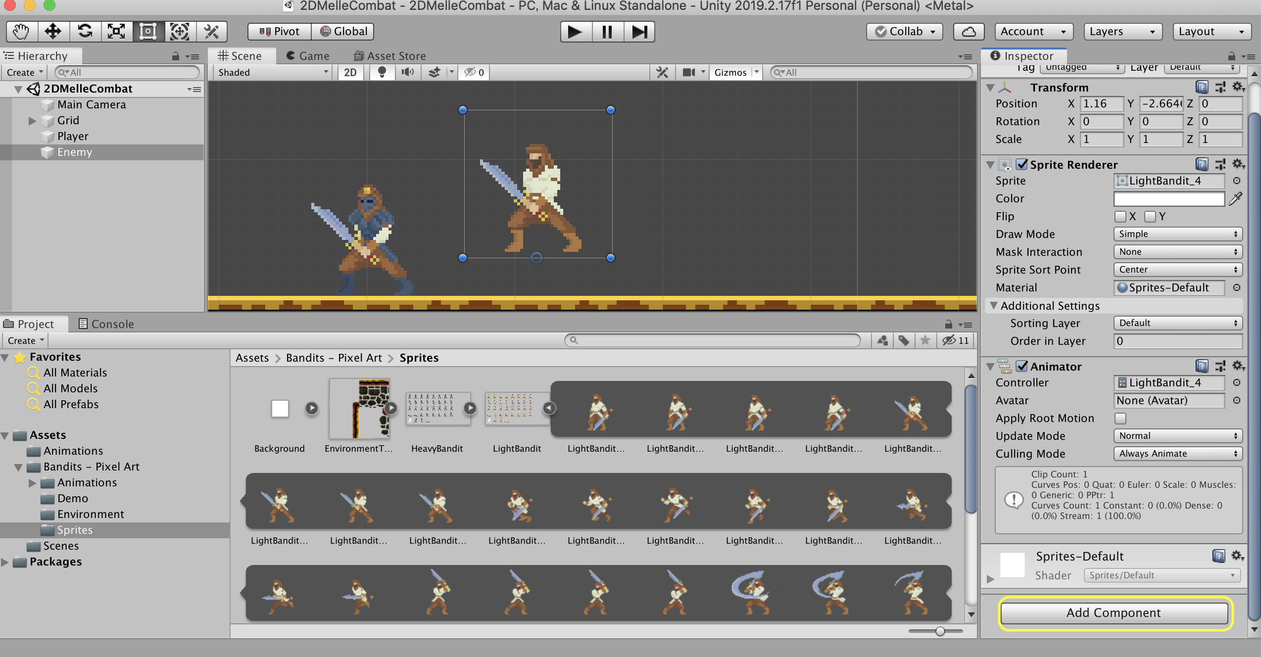This screenshot has width=1261, height=657.
Task: Expand the Grid hierarchy item
Action: tap(33, 121)
